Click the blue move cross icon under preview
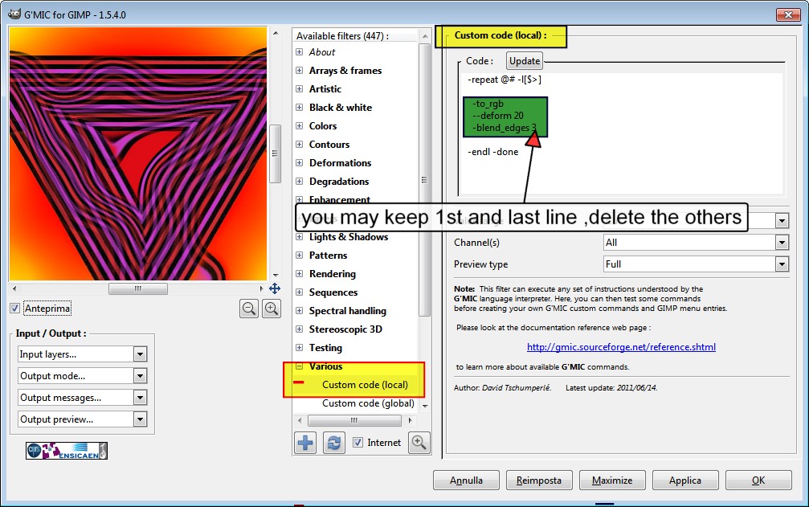 [275, 288]
